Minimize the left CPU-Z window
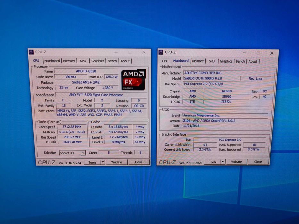Viewport: 299px width, 224px height. [x=116, y=52]
